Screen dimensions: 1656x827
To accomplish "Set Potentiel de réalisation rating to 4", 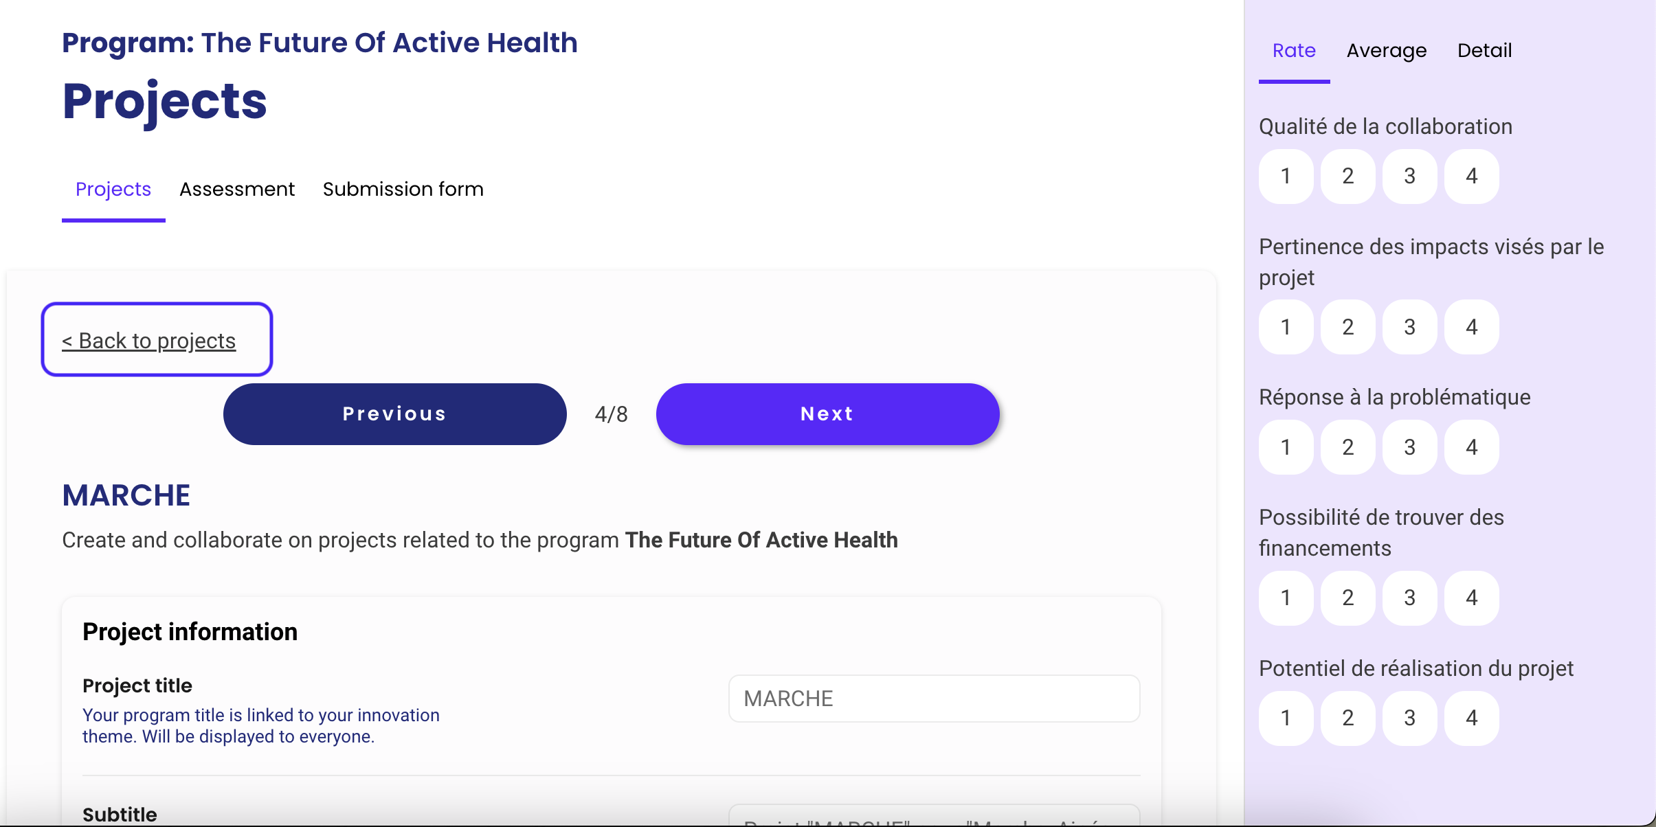I will [1471, 718].
